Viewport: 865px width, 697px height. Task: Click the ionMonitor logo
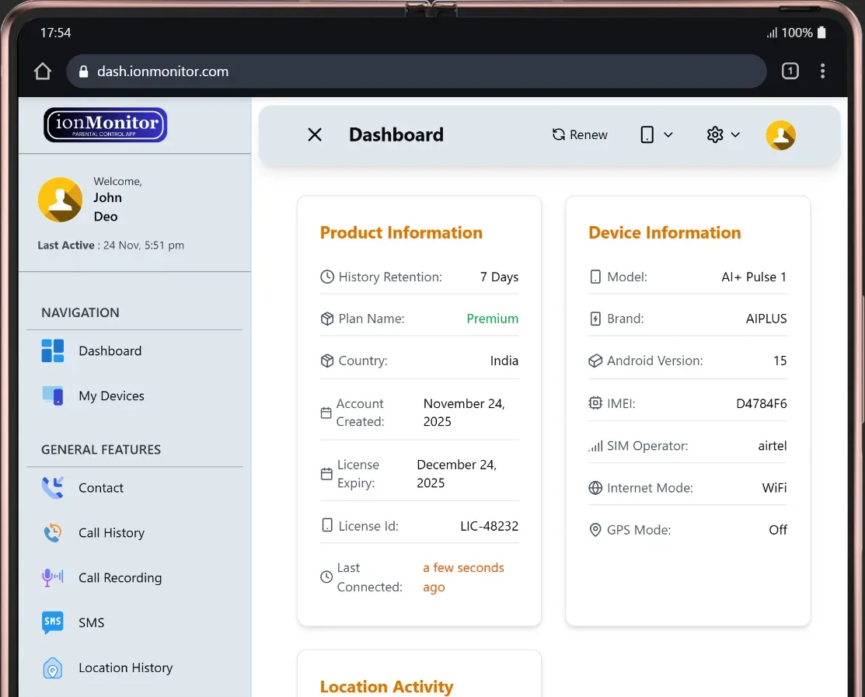click(104, 124)
